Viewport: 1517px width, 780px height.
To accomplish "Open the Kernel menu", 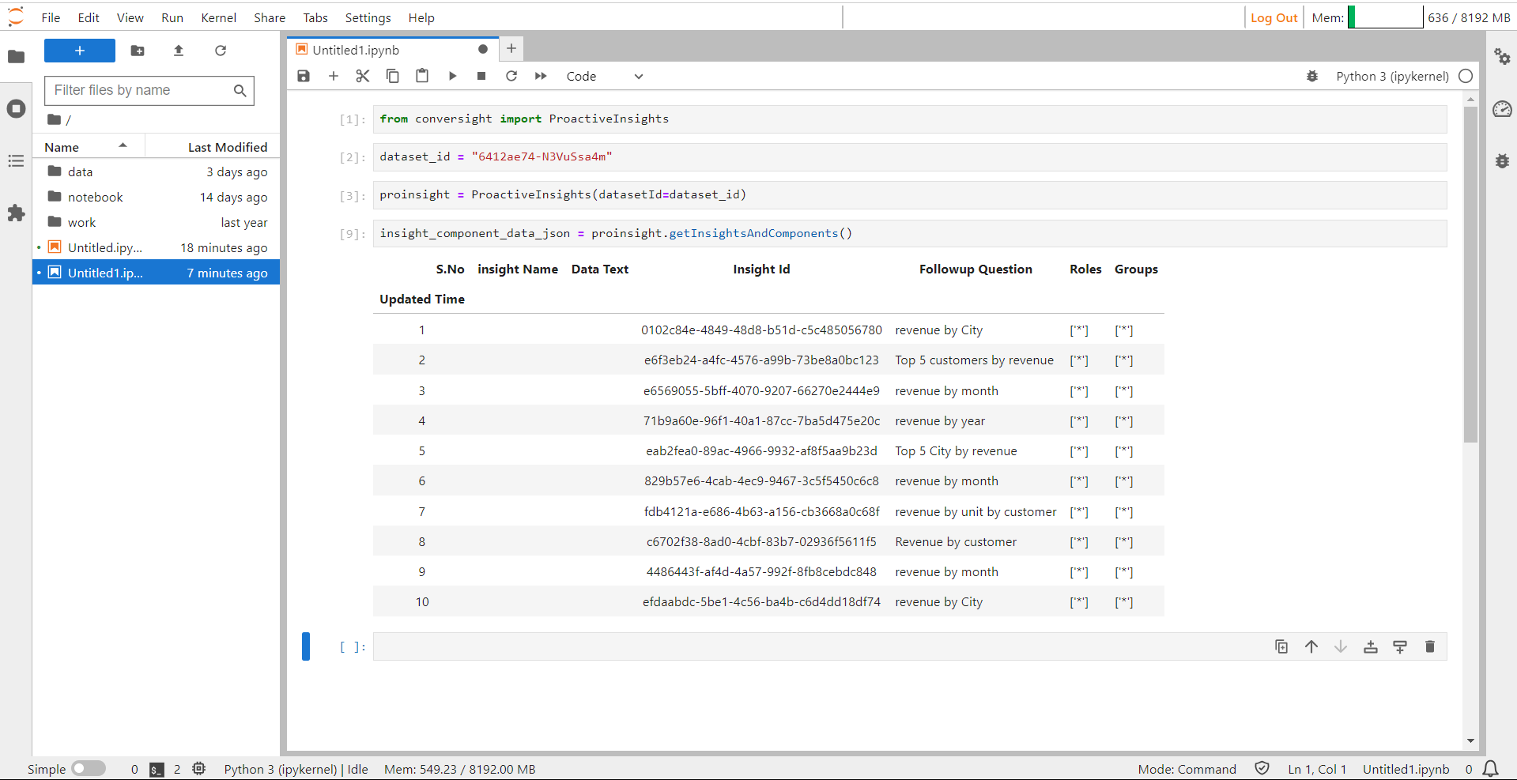I will click(x=219, y=17).
